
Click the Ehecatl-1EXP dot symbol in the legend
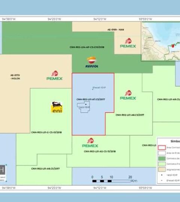click(x=162, y=181)
